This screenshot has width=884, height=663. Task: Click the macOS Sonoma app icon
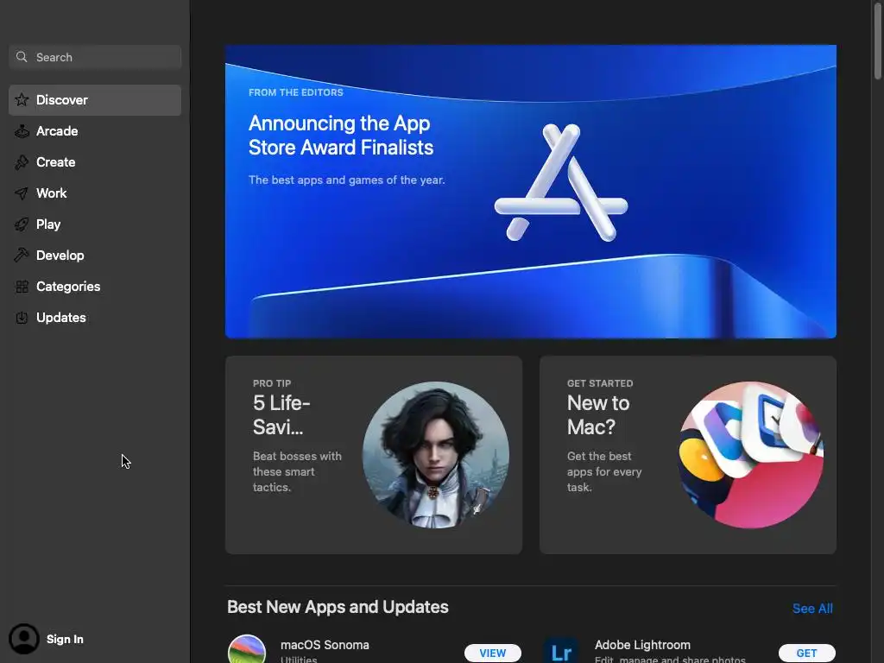point(247,649)
